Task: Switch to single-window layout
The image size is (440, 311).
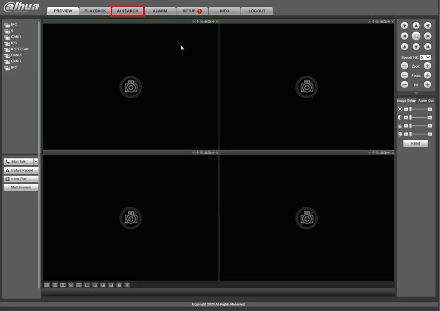Action: 87,285
